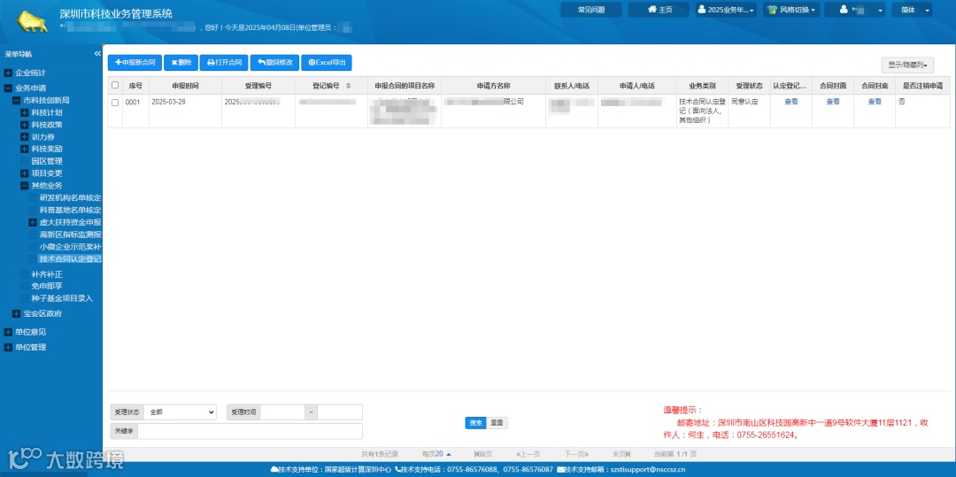Expand the 科技政策 tree node
The height and width of the screenshot is (477, 956).
coord(25,125)
